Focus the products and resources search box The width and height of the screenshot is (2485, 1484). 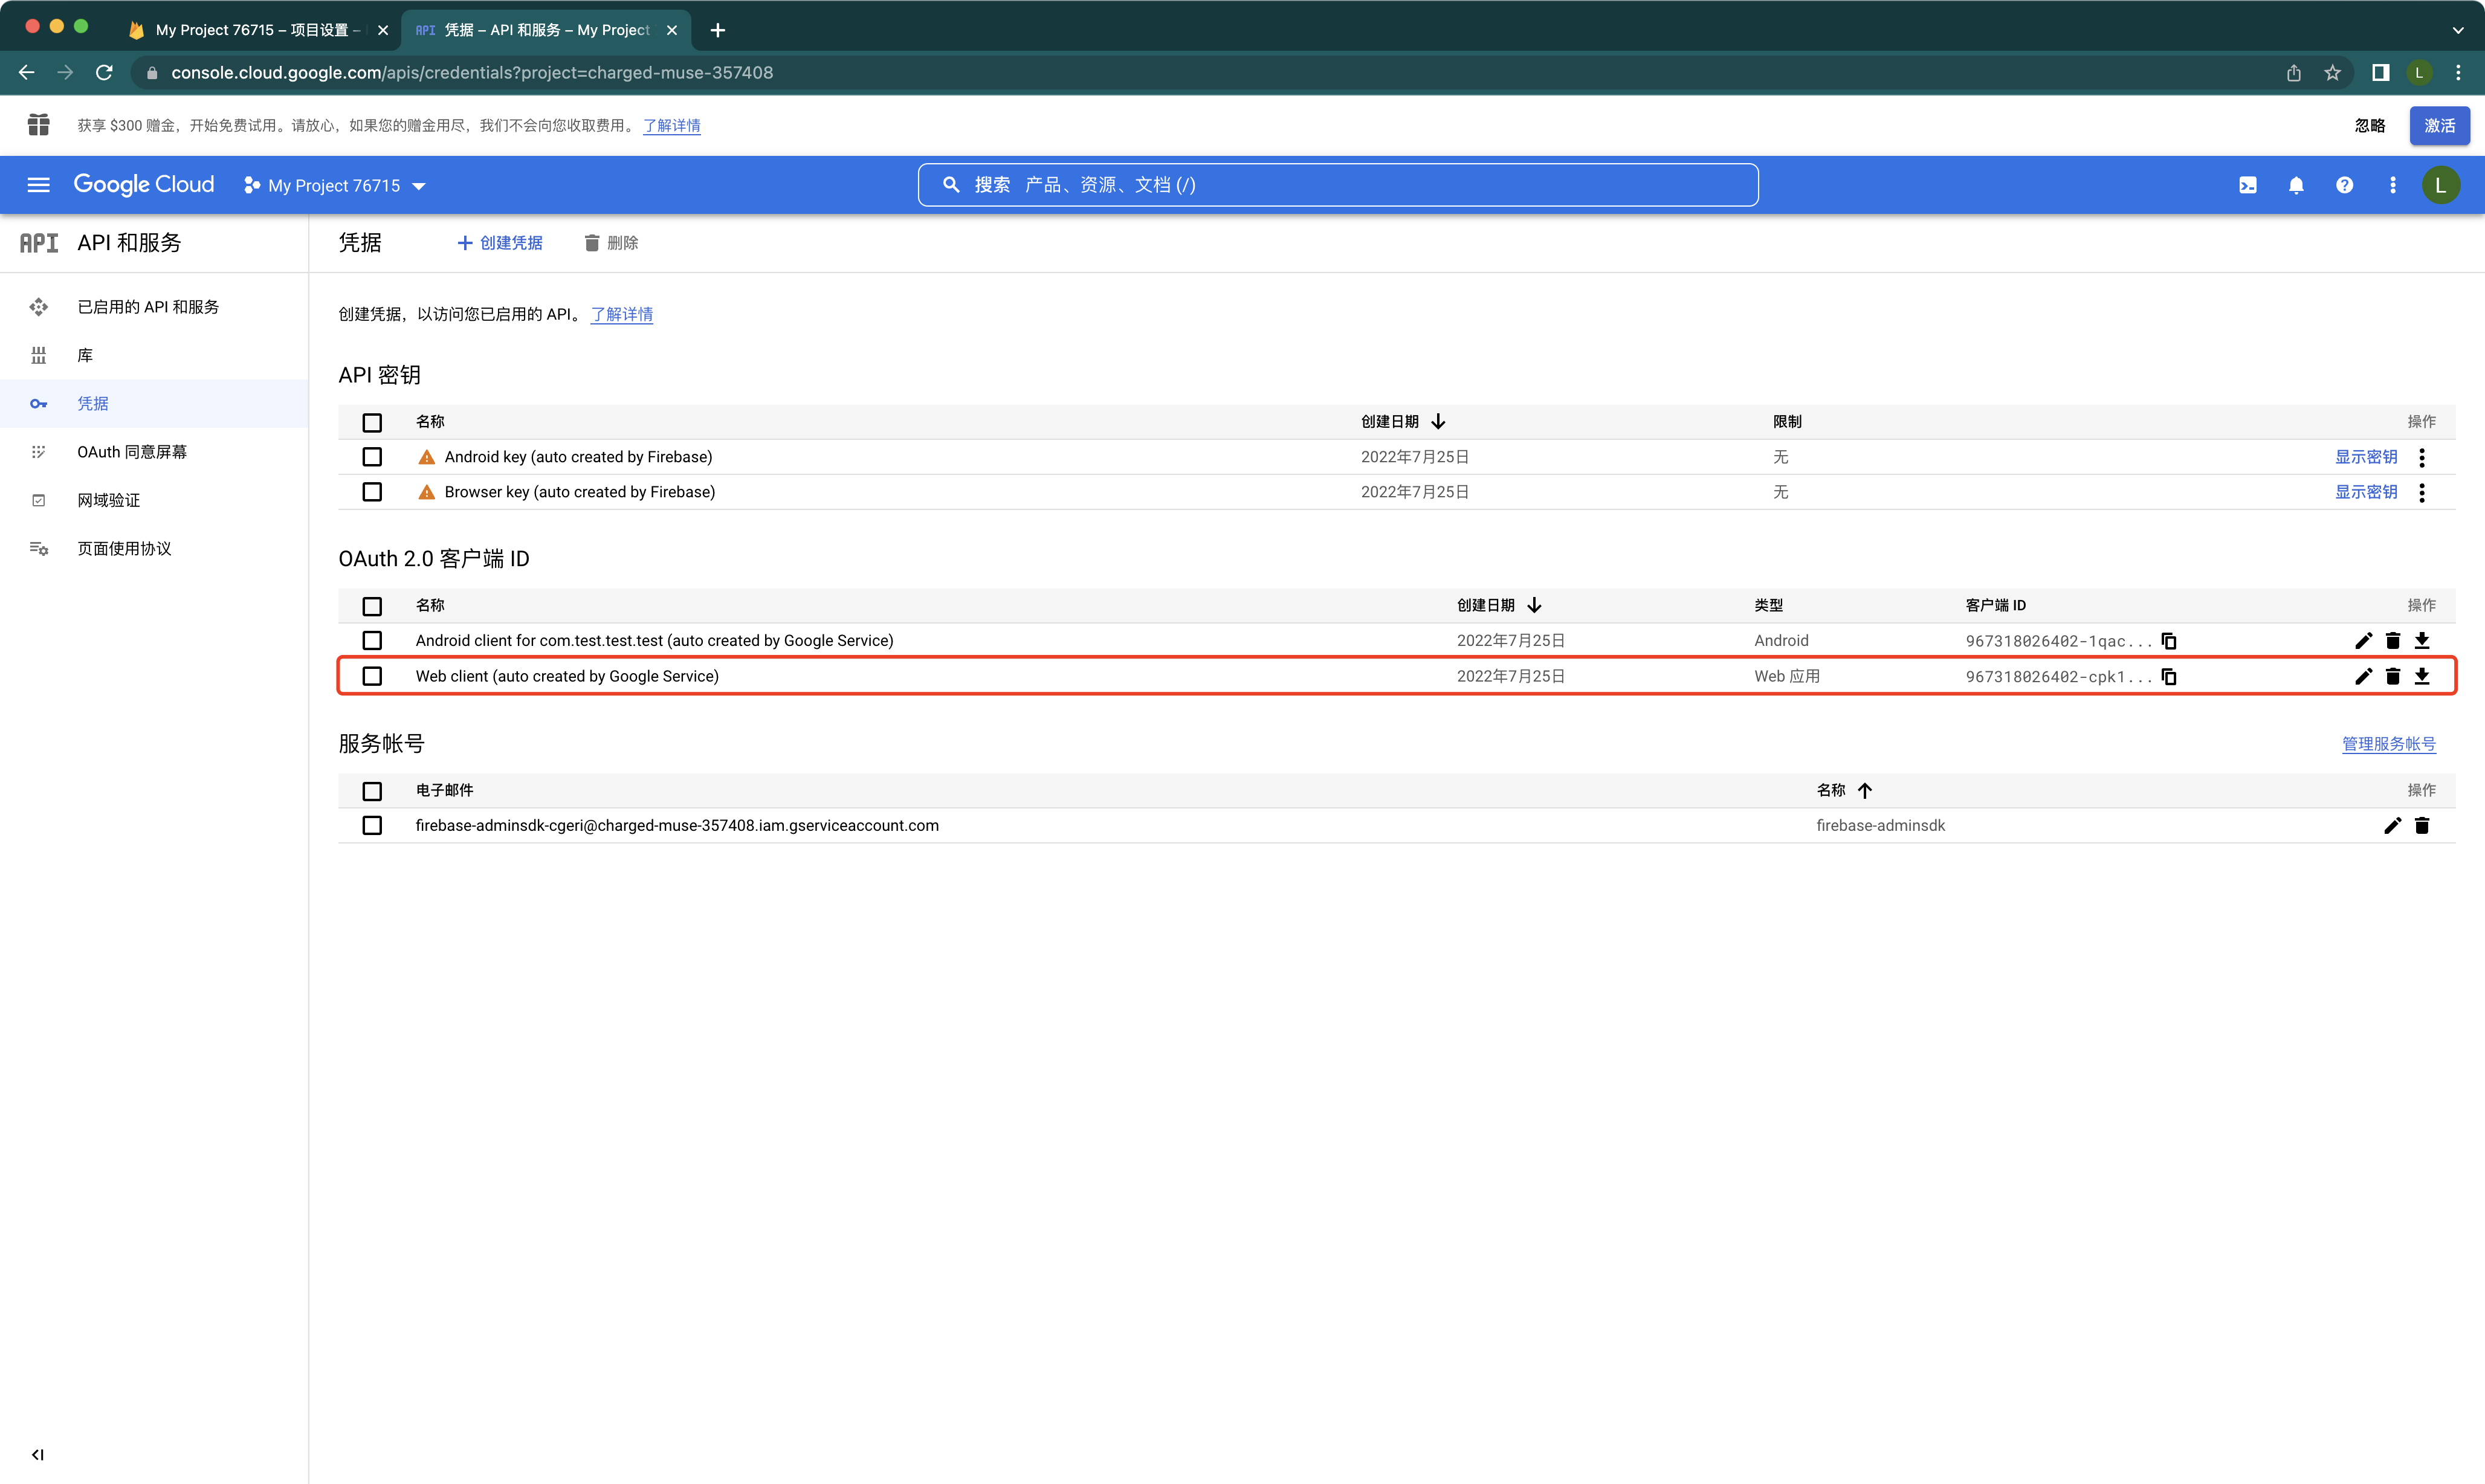pyautogui.click(x=1338, y=185)
